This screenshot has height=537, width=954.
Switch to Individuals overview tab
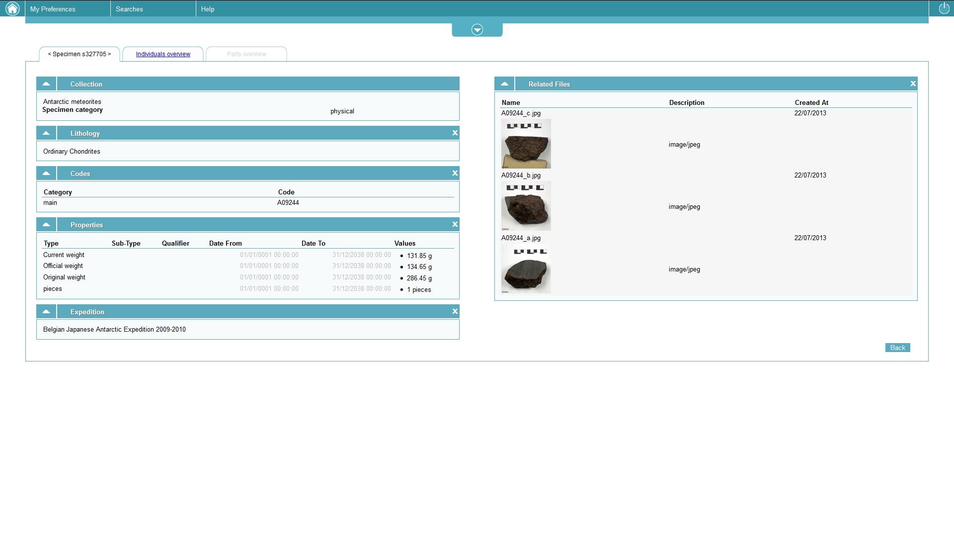tap(163, 54)
